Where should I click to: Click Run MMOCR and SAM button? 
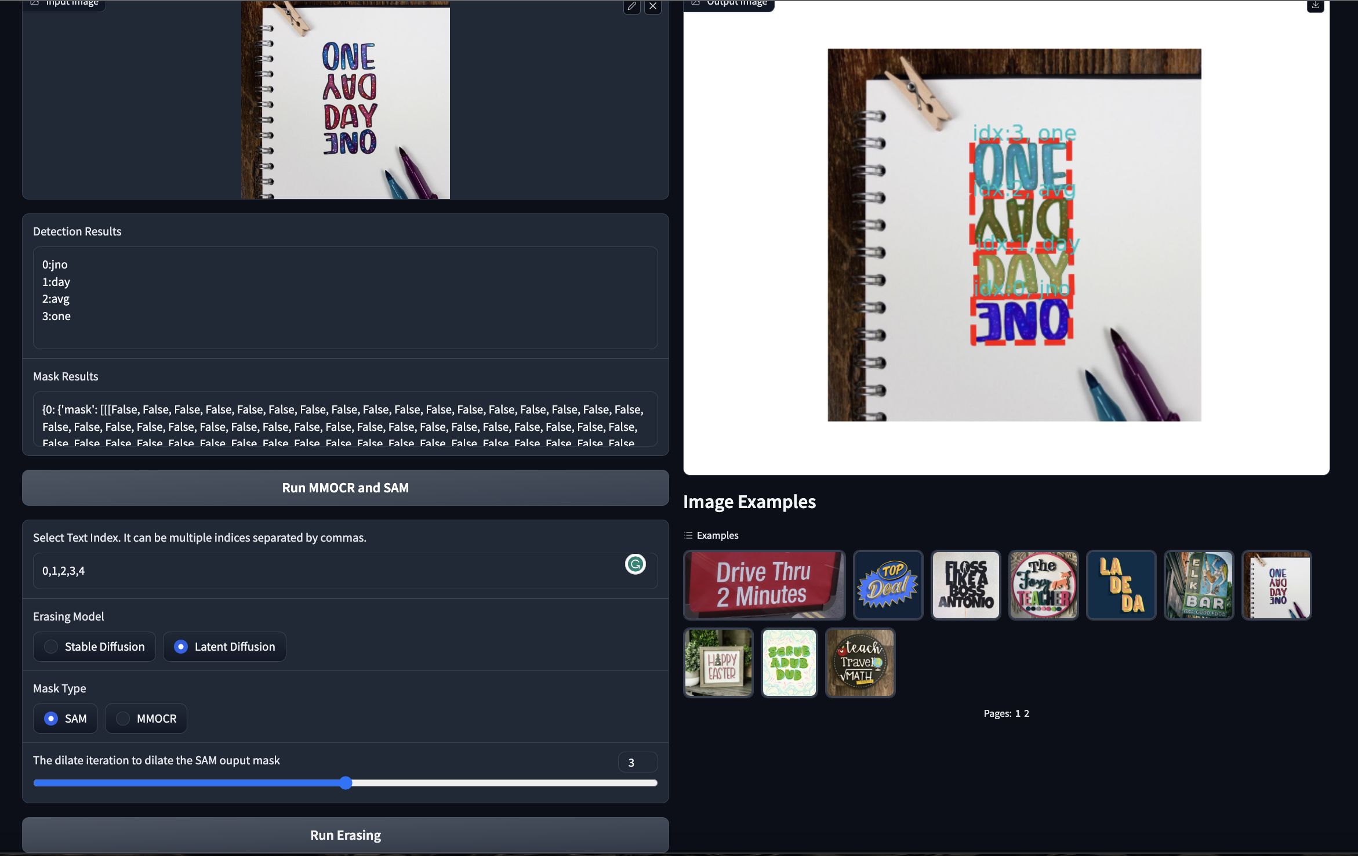click(345, 488)
